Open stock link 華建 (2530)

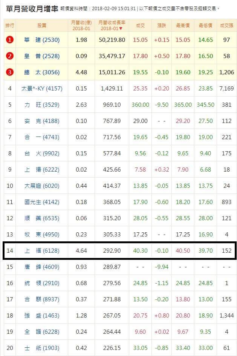(x=42, y=40)
